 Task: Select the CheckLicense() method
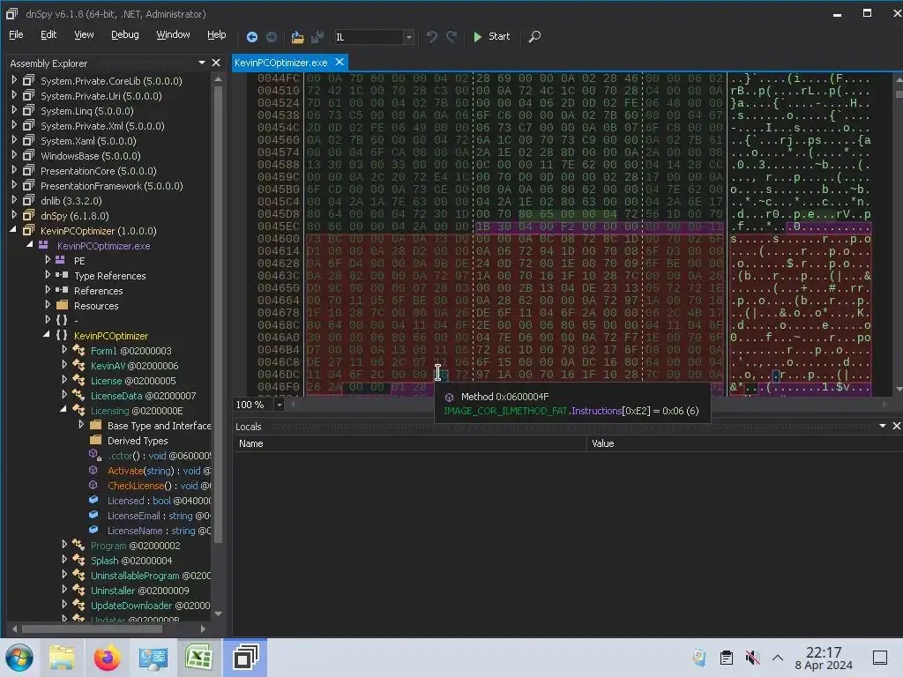click(136, 486)
